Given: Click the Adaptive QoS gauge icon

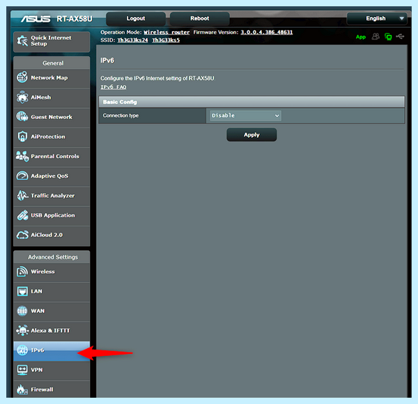Looking at the screenshot, I should [x=22, y=176].
